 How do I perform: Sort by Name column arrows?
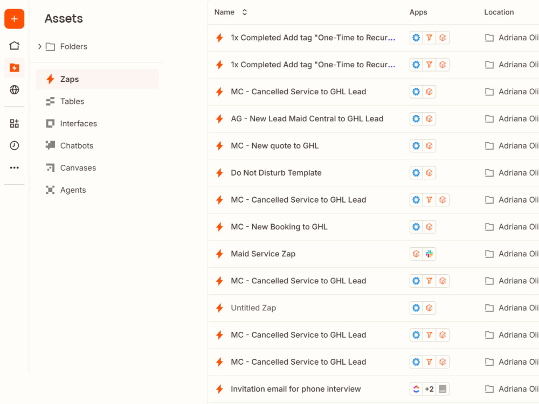click(244, 12)
